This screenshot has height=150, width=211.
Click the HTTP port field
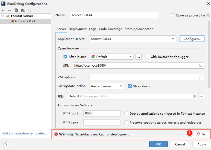click(x=102, y=113)
